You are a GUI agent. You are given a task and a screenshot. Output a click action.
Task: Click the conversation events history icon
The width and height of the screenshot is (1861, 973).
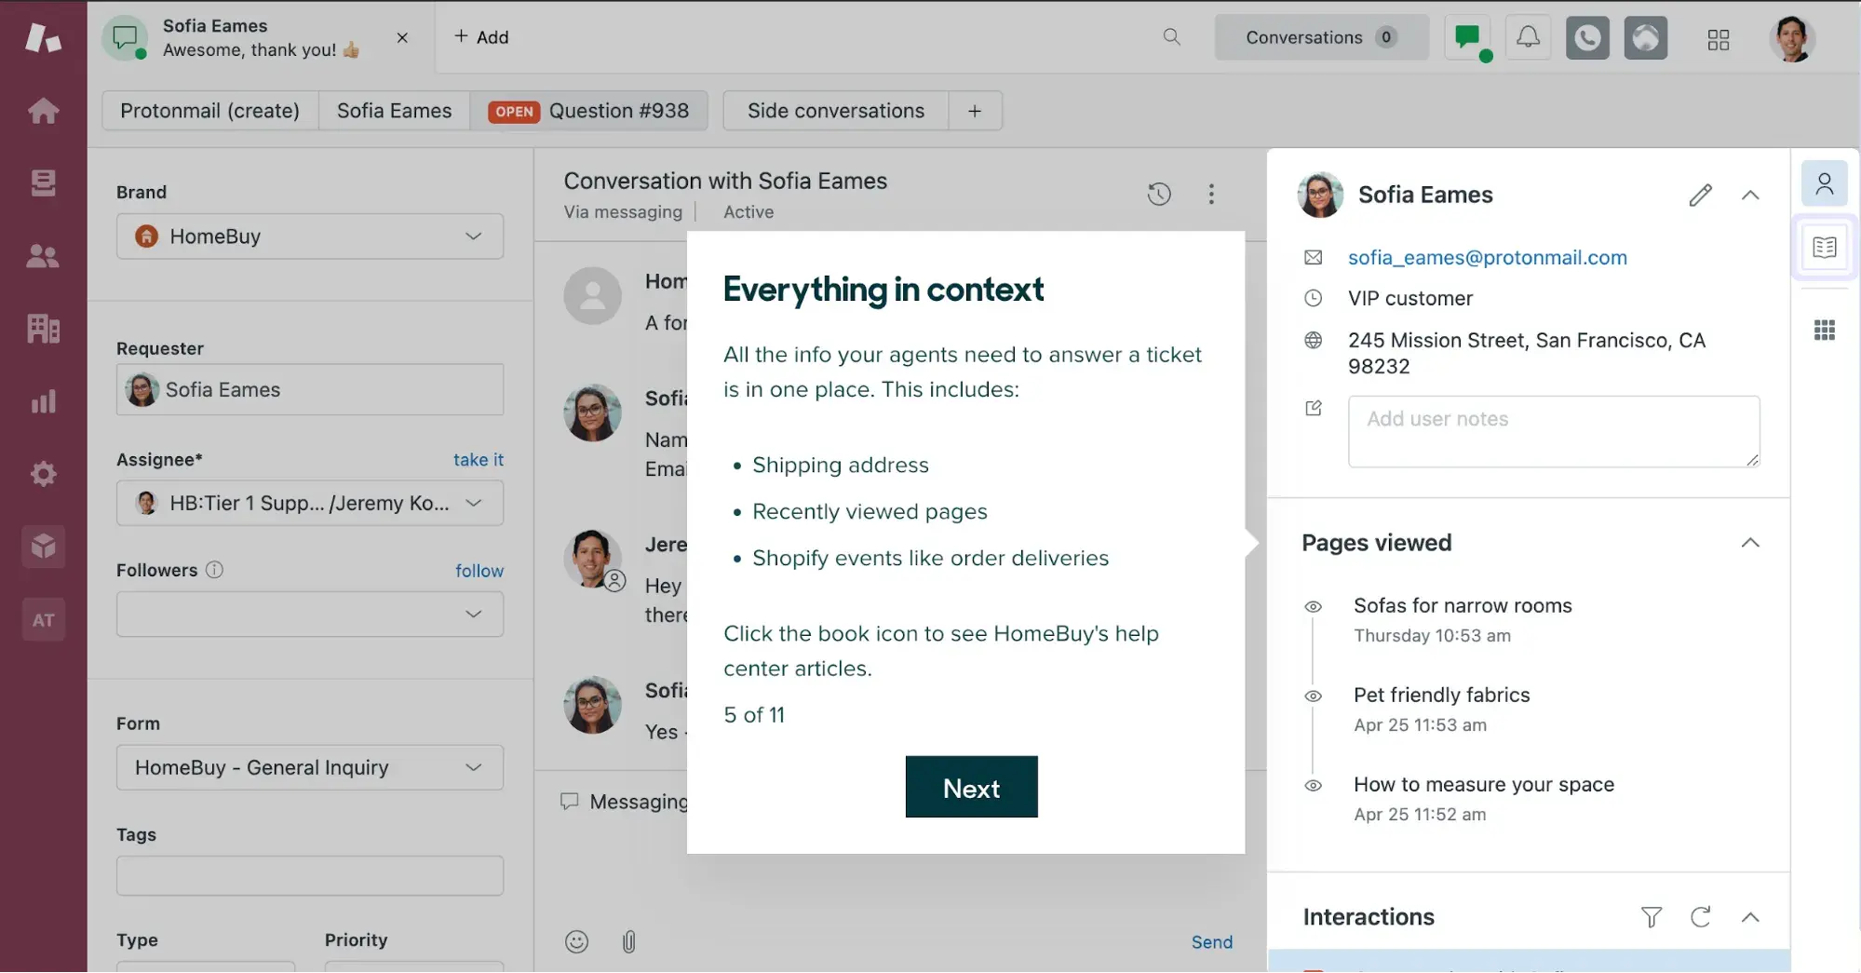[1158, 194]
